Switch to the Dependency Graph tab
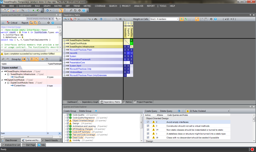This screenshot has width=256, height=152. point(89,102)
